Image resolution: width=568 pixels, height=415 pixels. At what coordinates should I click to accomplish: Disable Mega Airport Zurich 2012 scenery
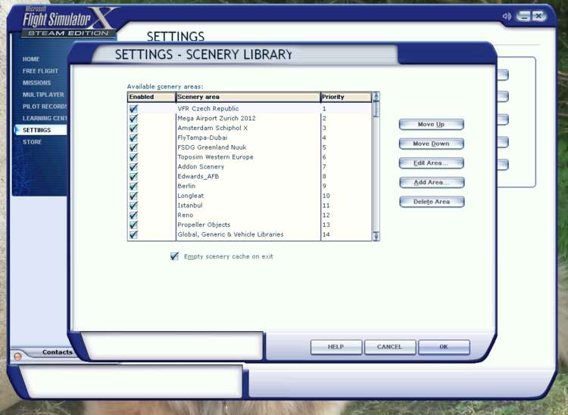point(133,118)
